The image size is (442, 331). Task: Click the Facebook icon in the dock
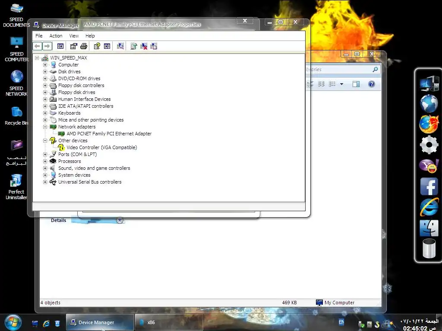(429, 186)
